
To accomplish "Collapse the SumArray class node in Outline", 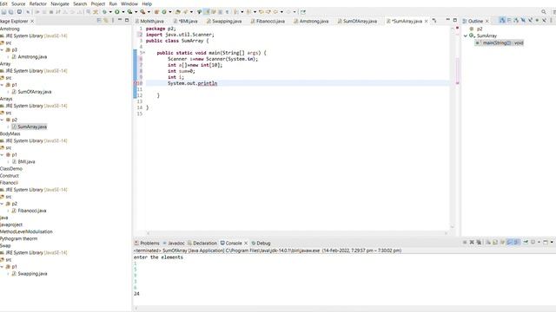I will tap(466, 36).
